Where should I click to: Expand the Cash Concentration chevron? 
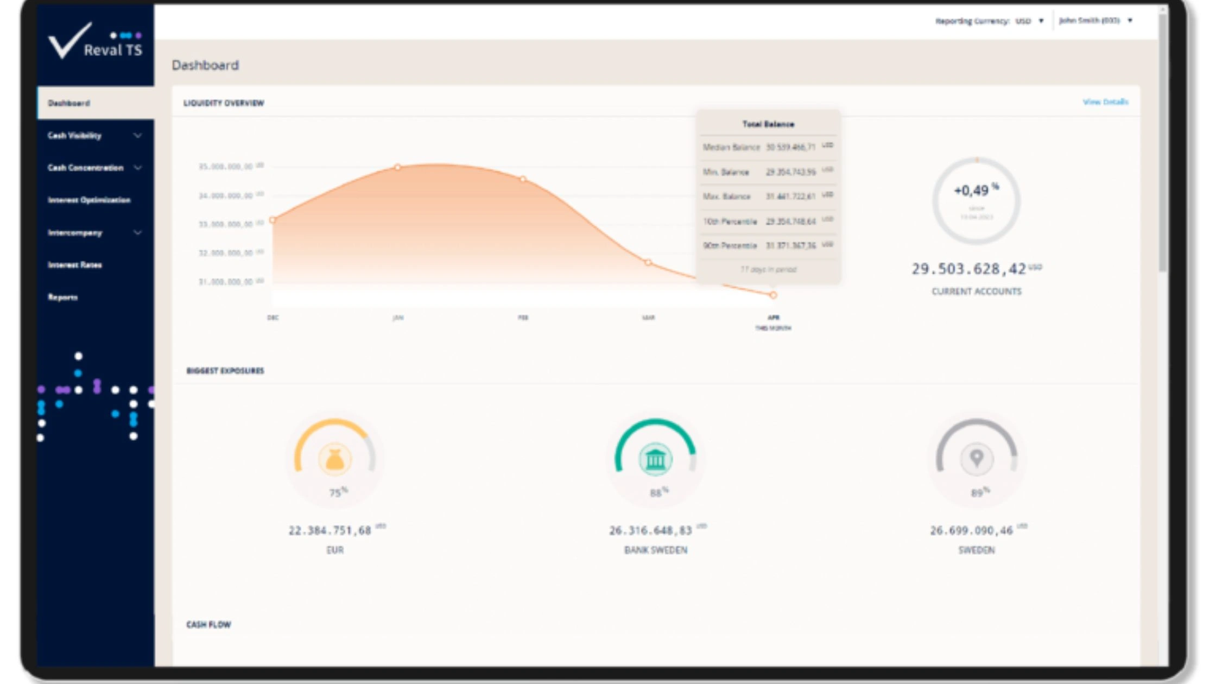click(138, 168)
